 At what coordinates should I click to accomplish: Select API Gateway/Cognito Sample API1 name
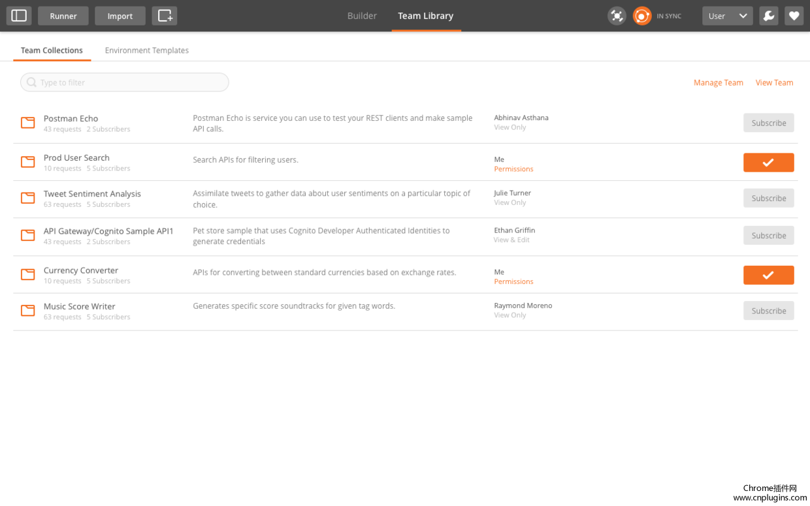coord(108,230)
